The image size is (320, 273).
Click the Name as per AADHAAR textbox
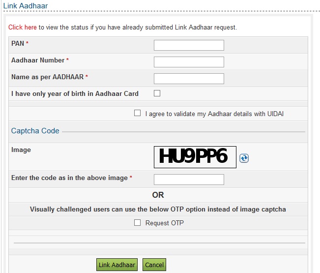tap(189, 79)
